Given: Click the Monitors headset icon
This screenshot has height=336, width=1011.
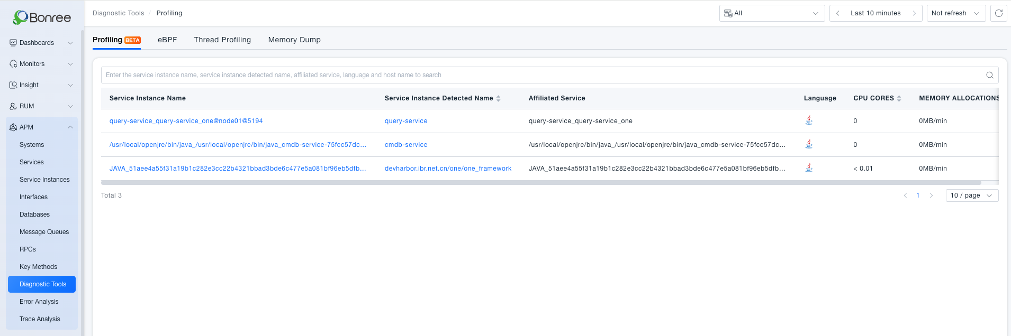Looking at the screenshot, I should pyautogui.click(x=13, y=64).
